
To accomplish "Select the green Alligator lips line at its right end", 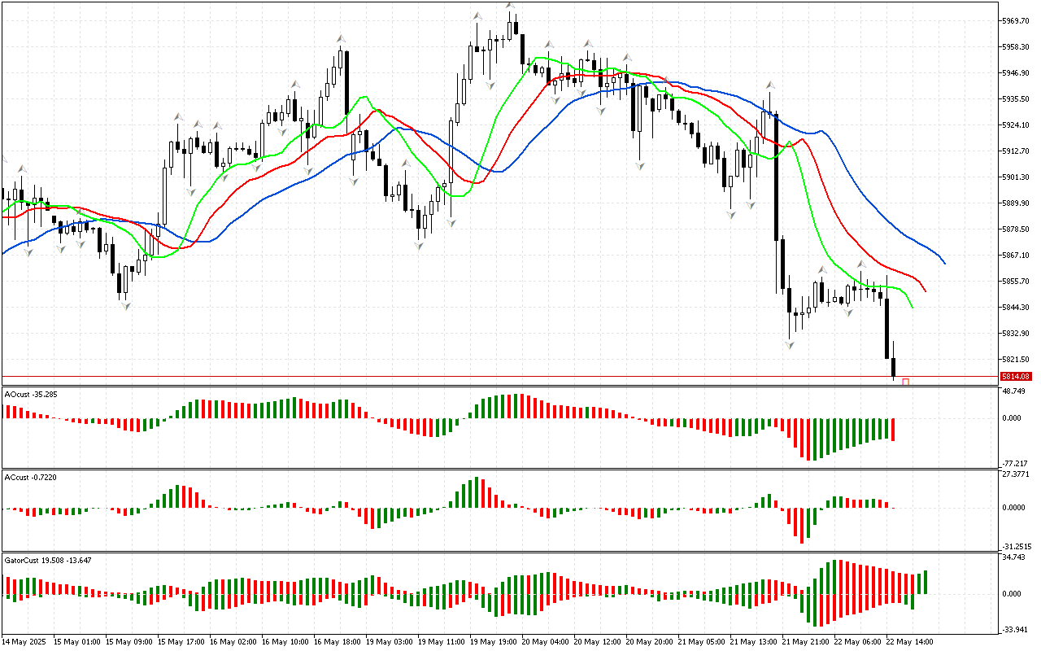I will (913, 308).
